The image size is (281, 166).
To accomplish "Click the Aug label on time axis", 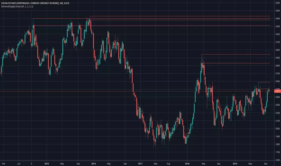I will tap(168, 164).
